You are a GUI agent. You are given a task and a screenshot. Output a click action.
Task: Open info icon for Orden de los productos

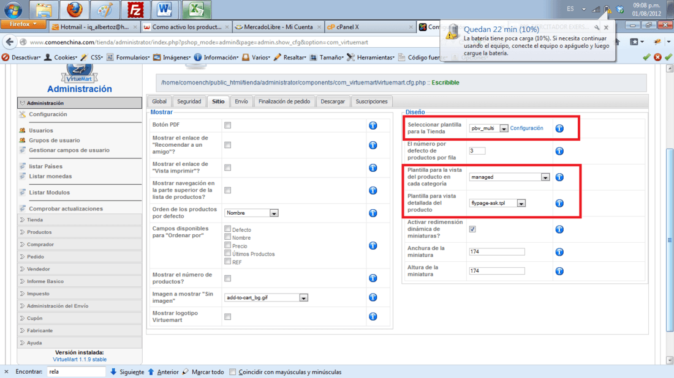click(373, 213)
